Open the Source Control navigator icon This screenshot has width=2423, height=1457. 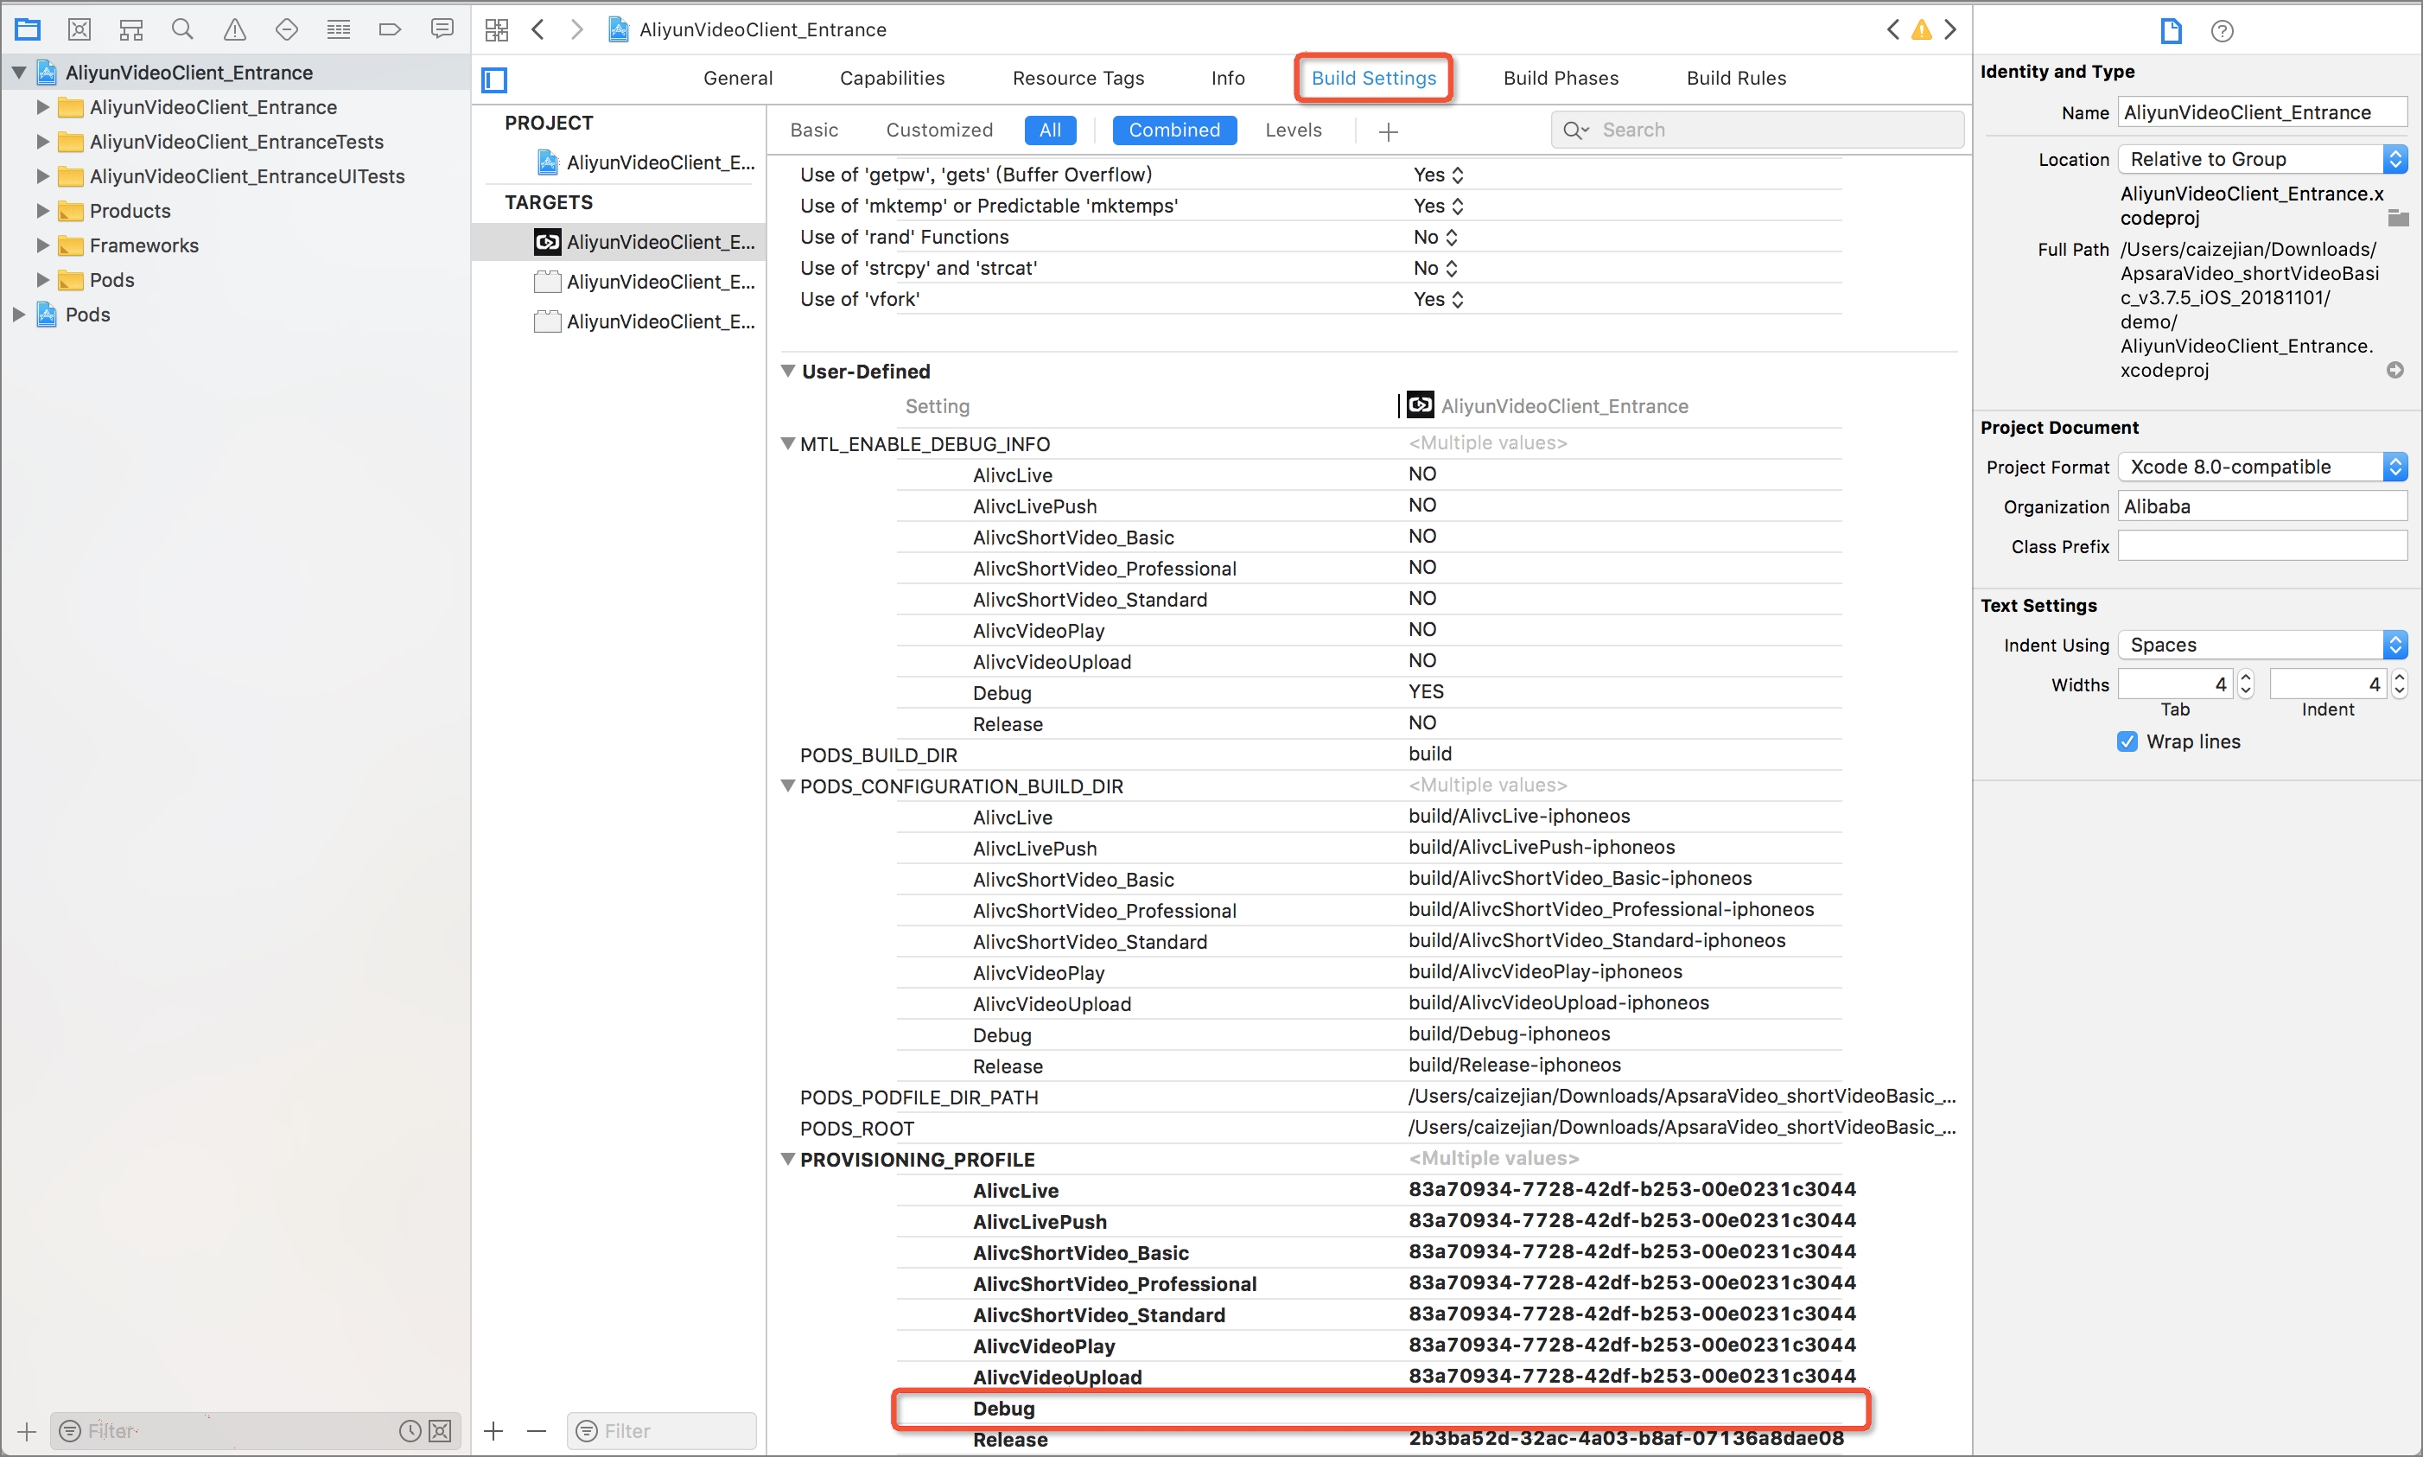79,29
